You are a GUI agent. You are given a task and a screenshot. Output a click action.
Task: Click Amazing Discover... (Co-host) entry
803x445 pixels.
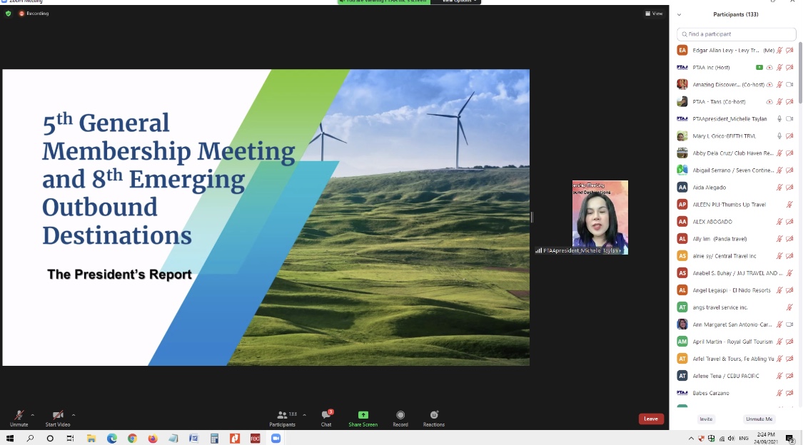pyautogui.click(x=735, y=84)
